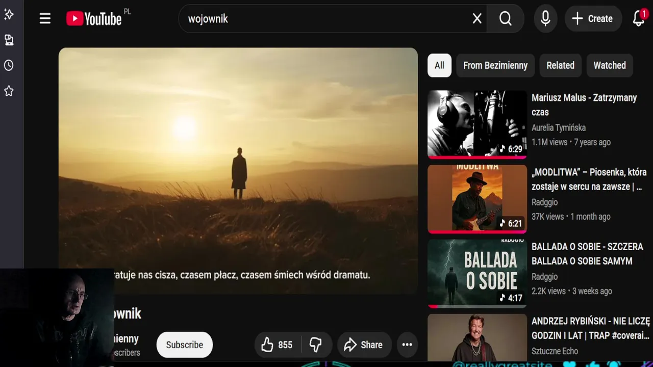Open the Ballada o sobie thumbnail
This screenshot has height=367, width=653.
pyautogui.click(x=477, y=273)
